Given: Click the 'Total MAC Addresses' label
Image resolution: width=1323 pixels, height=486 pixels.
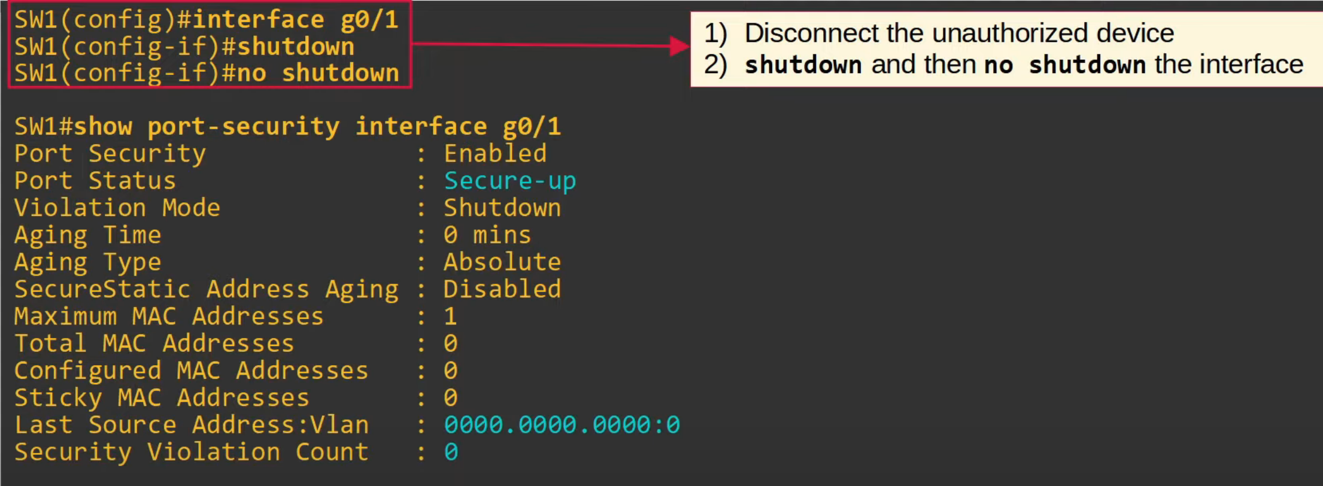Looking at the screenshot, I should click(154, 343).
